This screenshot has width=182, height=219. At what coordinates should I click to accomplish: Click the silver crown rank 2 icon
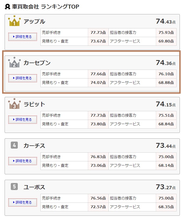(x=14, y=63)
